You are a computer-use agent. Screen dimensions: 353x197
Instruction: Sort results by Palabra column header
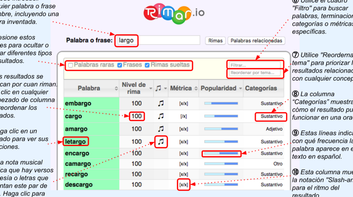(91, 88)
